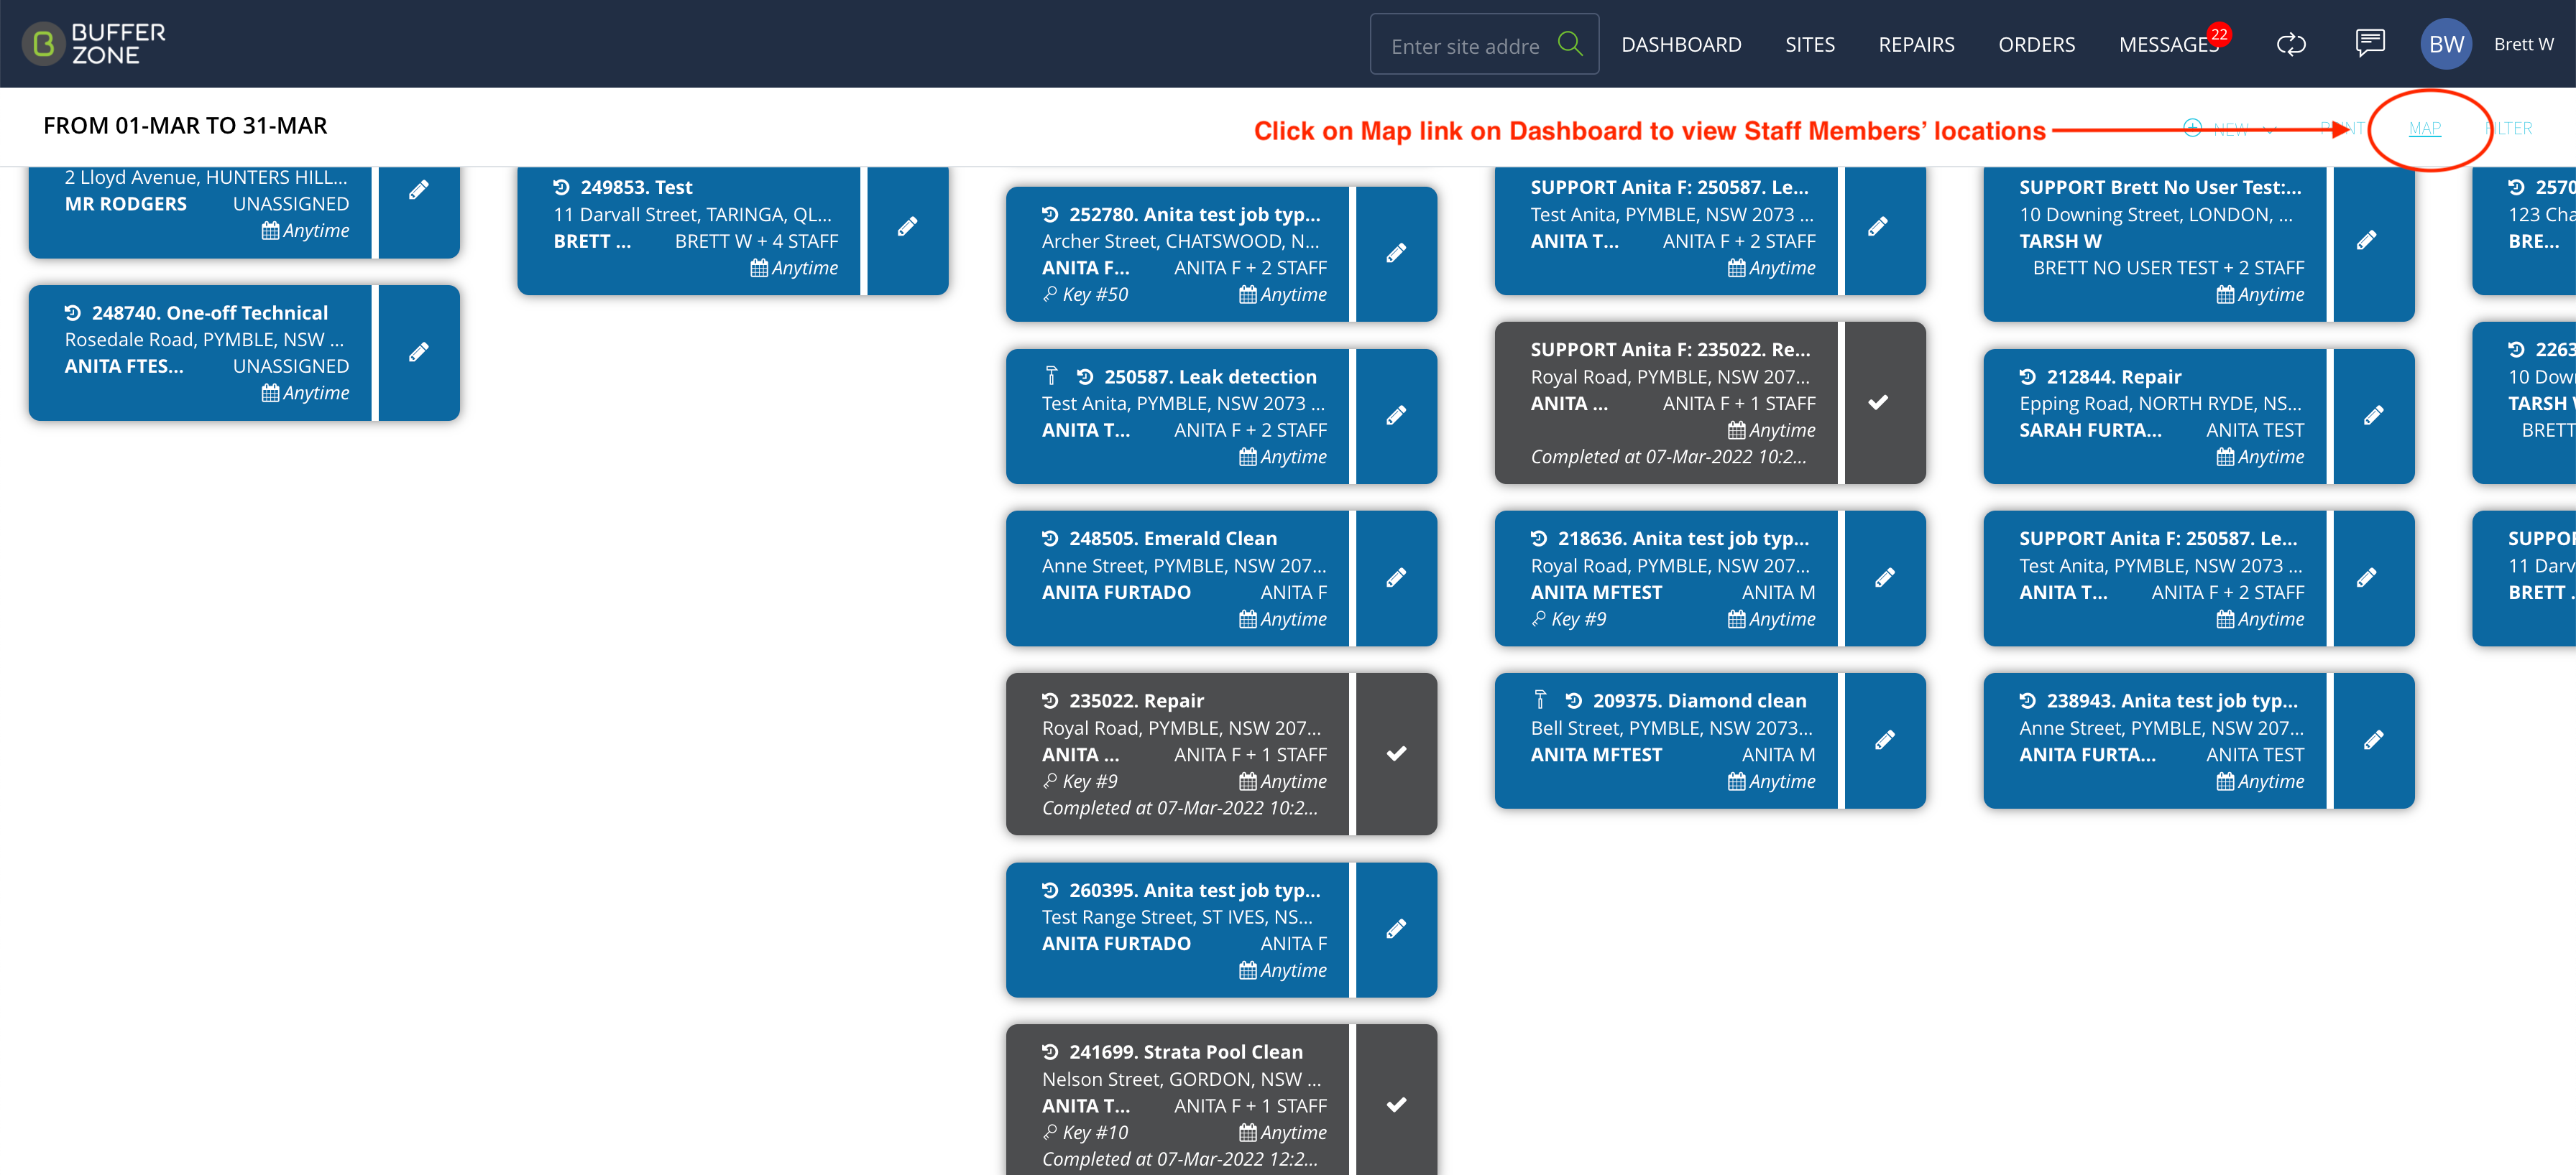Click the Brett W user name
2576x1175 pixels.
[x=2523, y=44]
